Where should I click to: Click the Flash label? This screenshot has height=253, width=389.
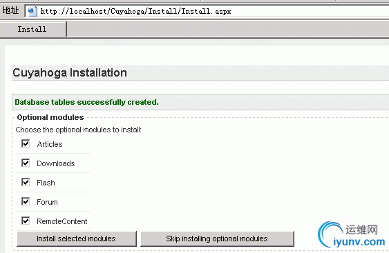pyautogui.click(x=46, y=183)
